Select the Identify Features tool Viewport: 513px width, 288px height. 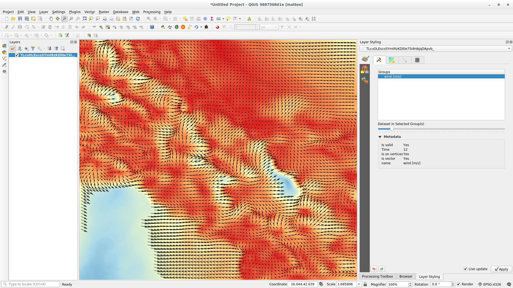[x=149, y=19]
